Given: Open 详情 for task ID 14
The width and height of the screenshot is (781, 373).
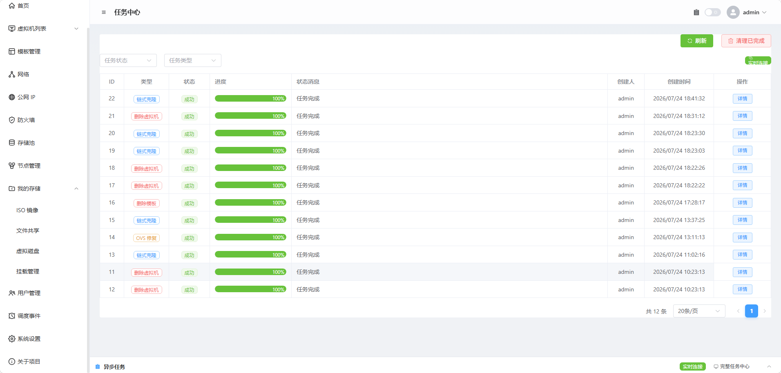Looking at the screenshot, I should (x=743, y=238).
